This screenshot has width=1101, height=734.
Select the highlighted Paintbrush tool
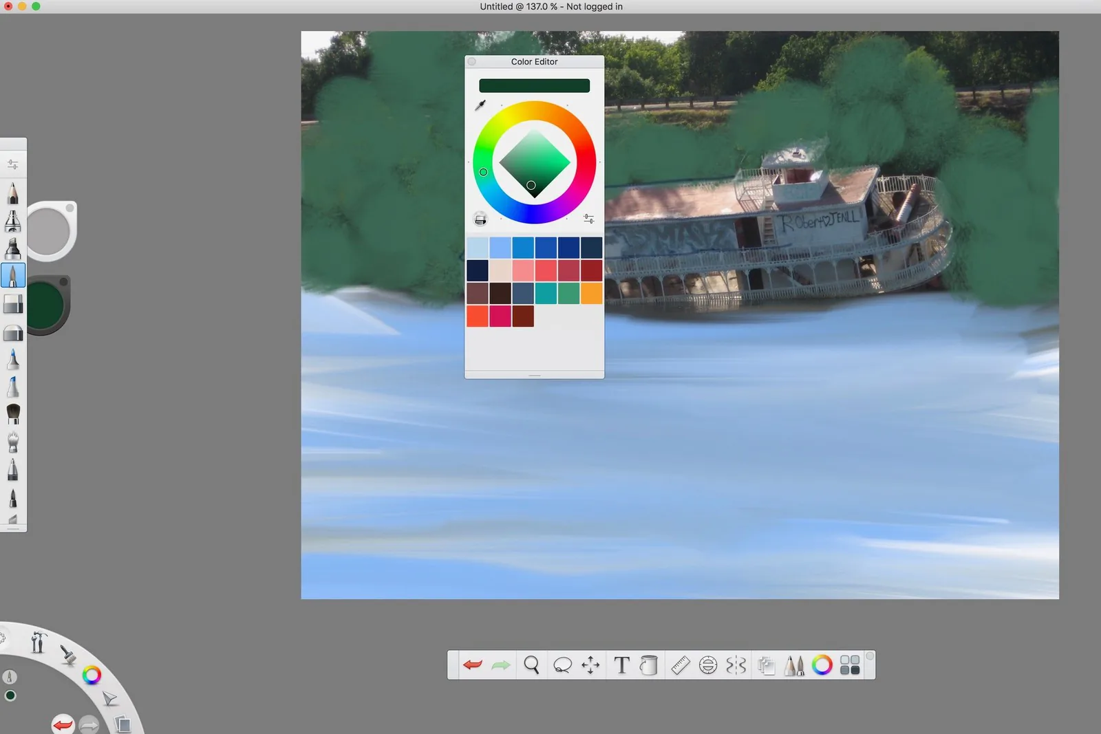(13, 275)
